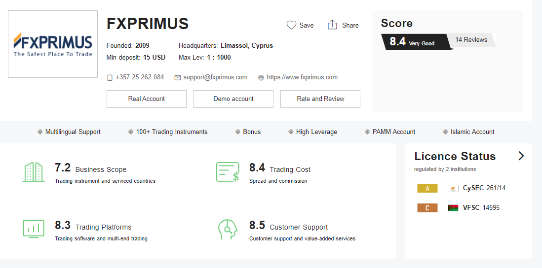The height and width of the screenshot is (268, 542).
Task: Click the Customer Support headset icon
Action: pos(228,229)
